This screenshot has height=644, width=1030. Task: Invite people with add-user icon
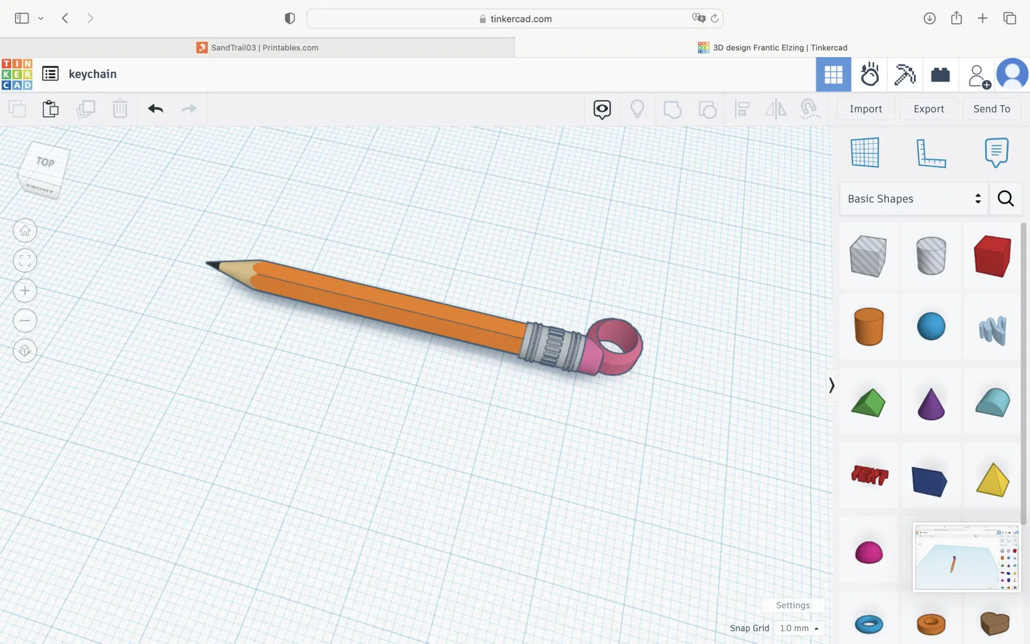click(979, 76)
